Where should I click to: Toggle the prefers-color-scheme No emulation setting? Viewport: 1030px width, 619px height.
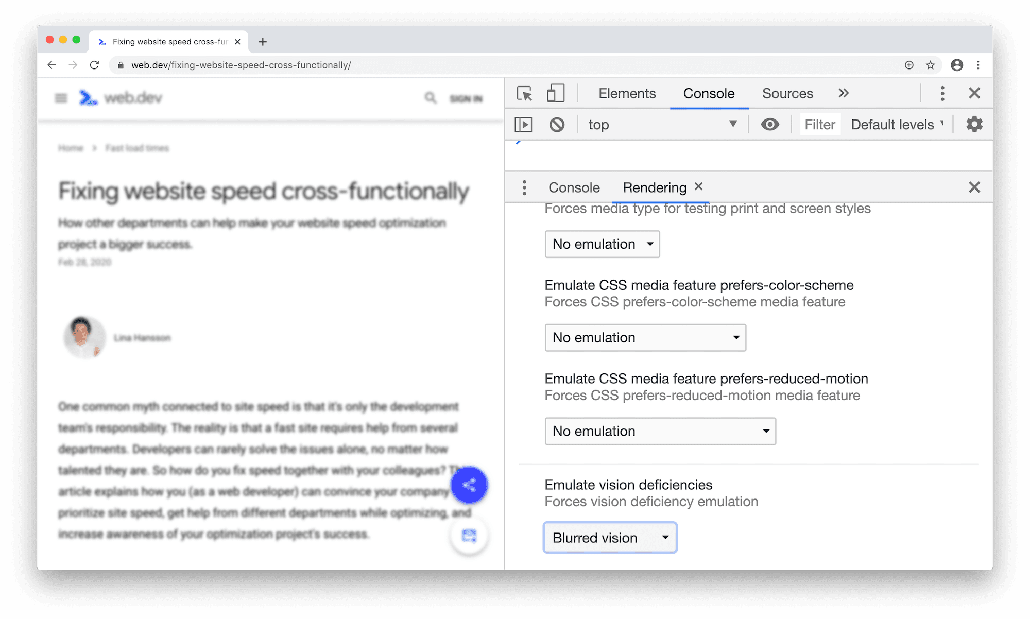pyautogui.click(x=644, y=337)
